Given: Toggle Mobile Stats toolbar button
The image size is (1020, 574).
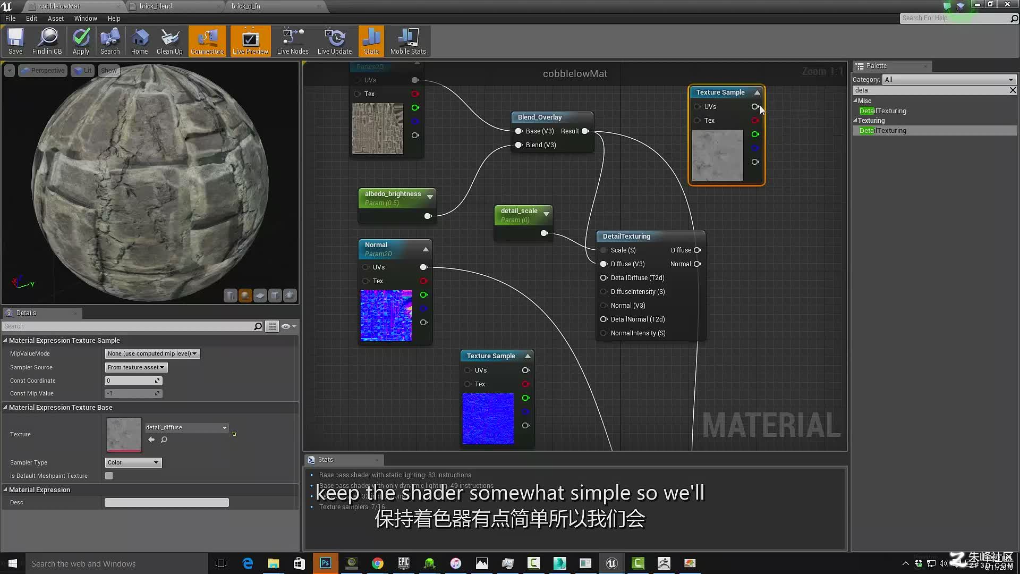Looking at the screenshot, I should [x=408, y=41].
